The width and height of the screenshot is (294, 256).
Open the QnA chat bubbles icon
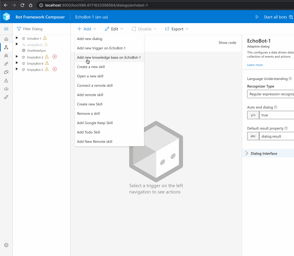6,72
